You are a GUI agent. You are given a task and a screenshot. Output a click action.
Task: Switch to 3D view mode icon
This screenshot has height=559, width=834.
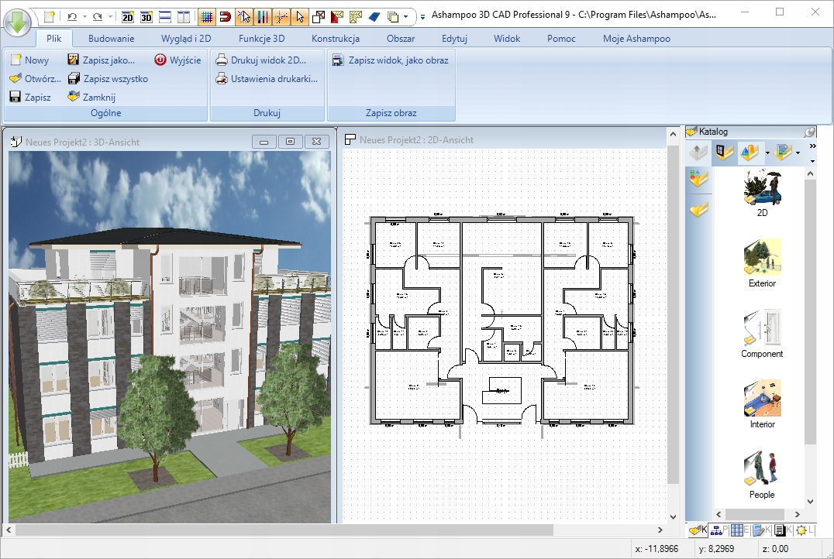pyautogui.click(x=146, y=15)
